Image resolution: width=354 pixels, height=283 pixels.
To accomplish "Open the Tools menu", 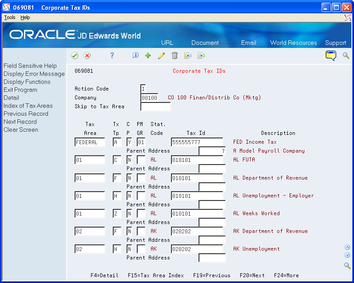I will pos(10,17).
